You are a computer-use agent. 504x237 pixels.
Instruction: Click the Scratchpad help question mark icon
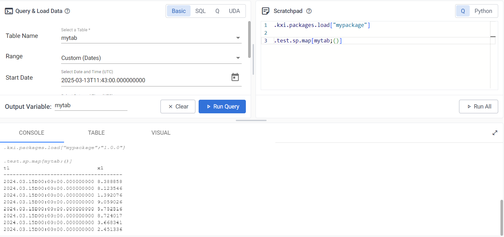coord(309,11)
